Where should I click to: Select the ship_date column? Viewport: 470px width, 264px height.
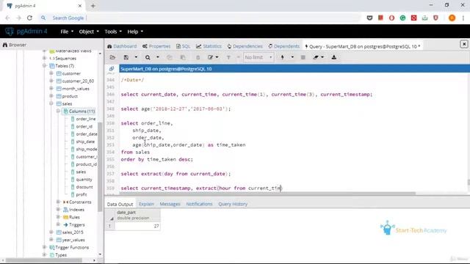tap(85, 142)
